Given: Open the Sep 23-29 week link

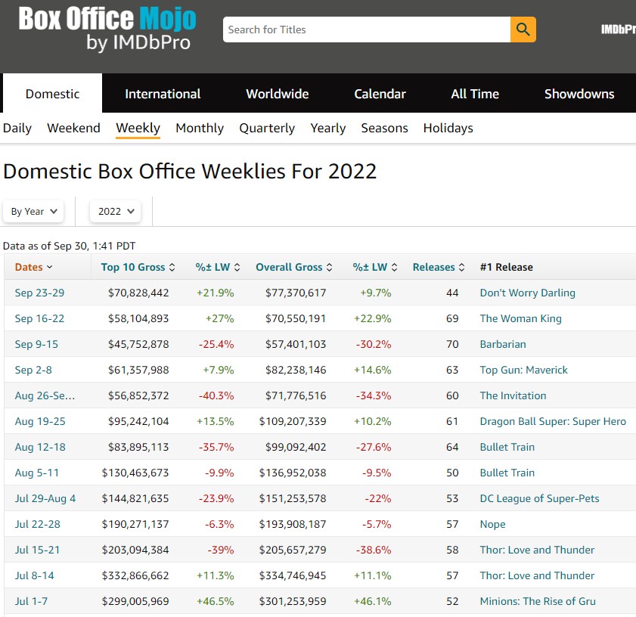Looking at the screenshot, I should point(39,293).
